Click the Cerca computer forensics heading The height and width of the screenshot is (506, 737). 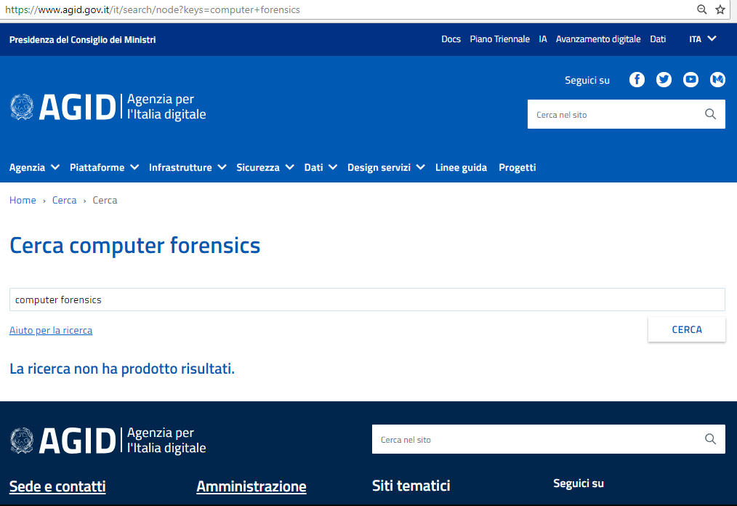[x=135, y=246]
